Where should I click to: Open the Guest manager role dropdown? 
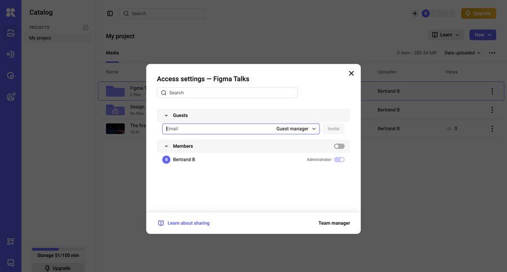click(x=296, y=129)
